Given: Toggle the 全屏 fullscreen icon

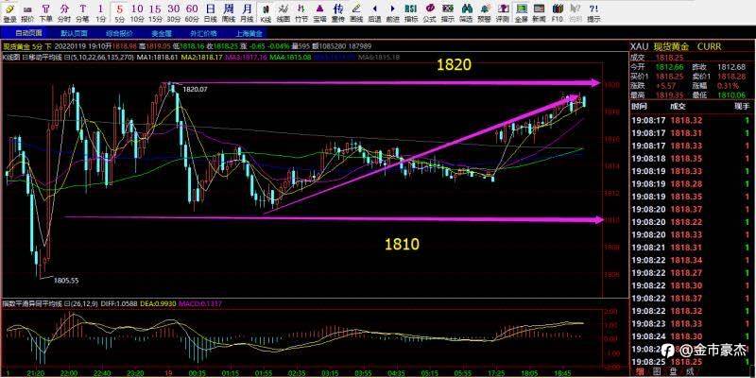Looking at the screenshot, I should (x=521, y=13).
